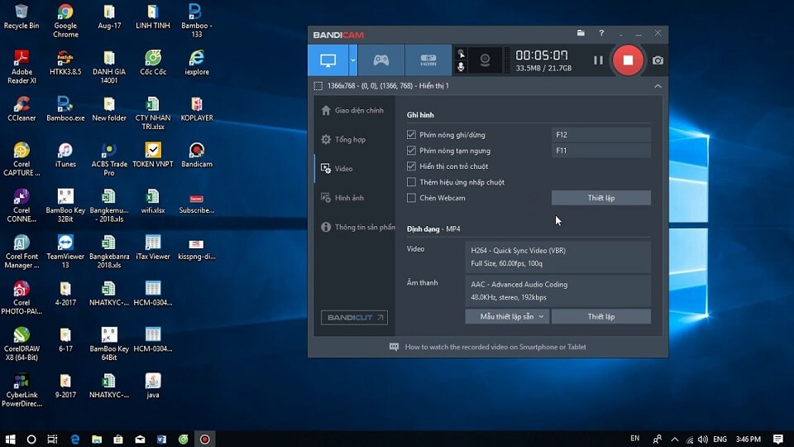Image resolution: width=794 pixels, height=447 pixels.
Task: Open volume control in system tray
Action: pos(703,440)
